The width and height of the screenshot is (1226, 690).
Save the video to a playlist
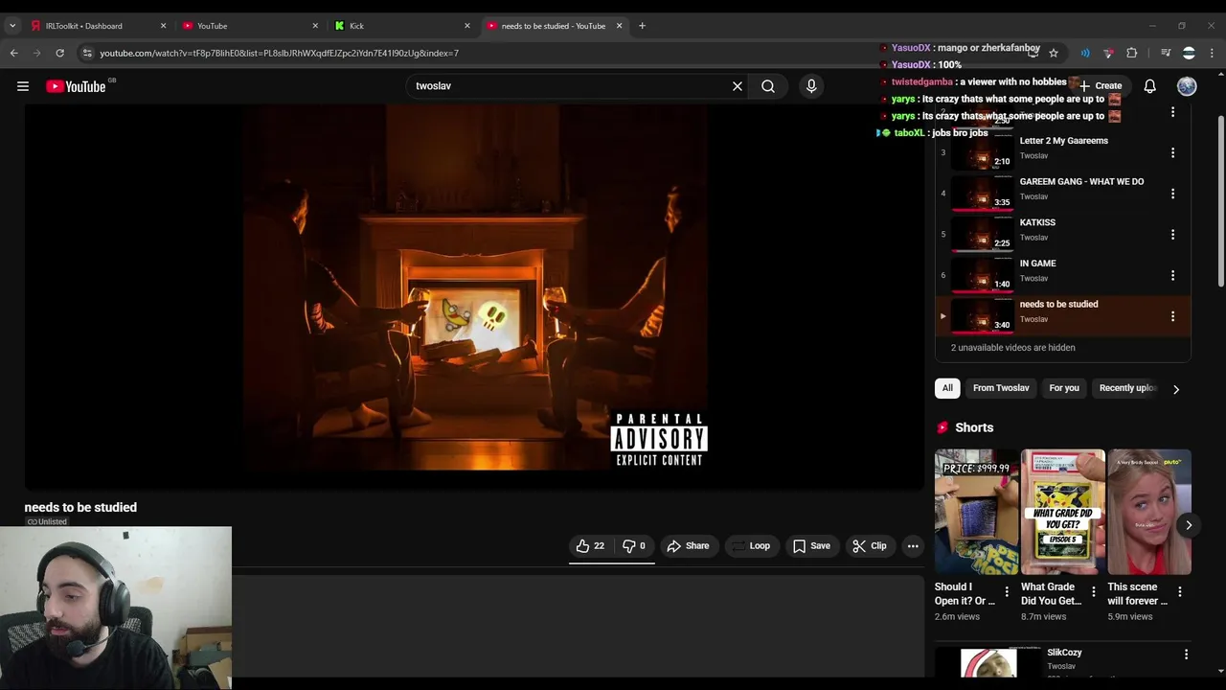(x=811, y=546)
